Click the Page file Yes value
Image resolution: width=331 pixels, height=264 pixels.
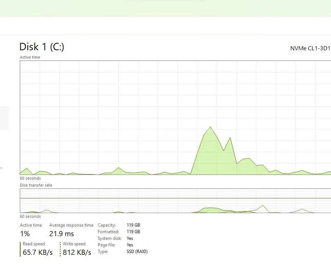[x=130, y=245]
